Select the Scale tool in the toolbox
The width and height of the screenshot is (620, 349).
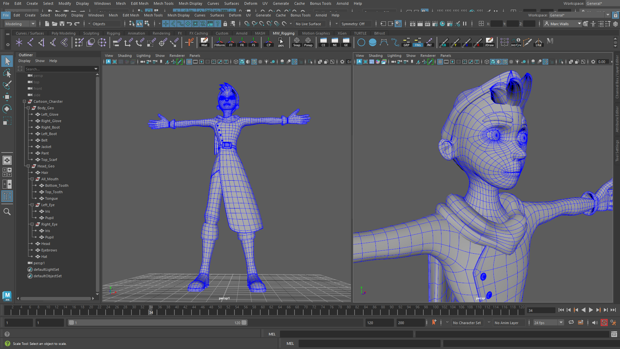coord(7,121)
